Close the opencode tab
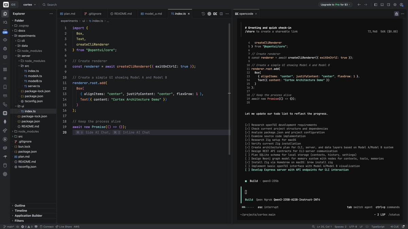Screen dimensions: 408x229 [256, 14]
